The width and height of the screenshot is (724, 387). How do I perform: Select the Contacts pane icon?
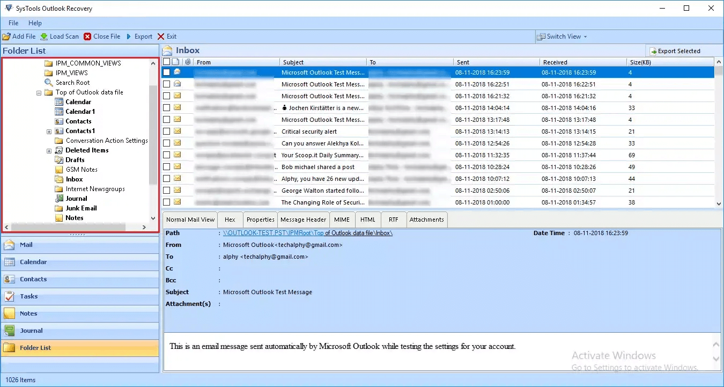coord(9,279)
